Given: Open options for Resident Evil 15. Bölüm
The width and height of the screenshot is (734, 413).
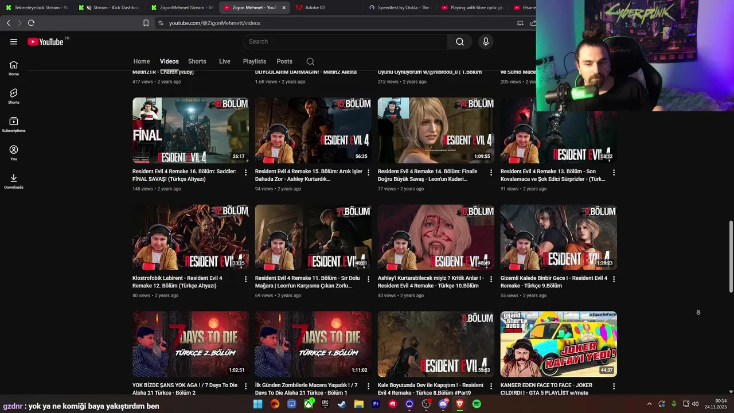Looking at the screenshot, I should click(x=369, y=172).
